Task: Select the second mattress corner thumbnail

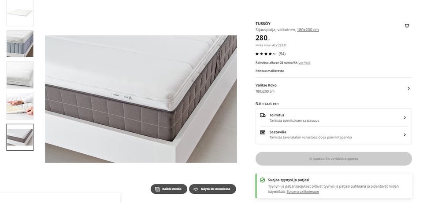Action: pyautogui.click(x=20, y=43)
